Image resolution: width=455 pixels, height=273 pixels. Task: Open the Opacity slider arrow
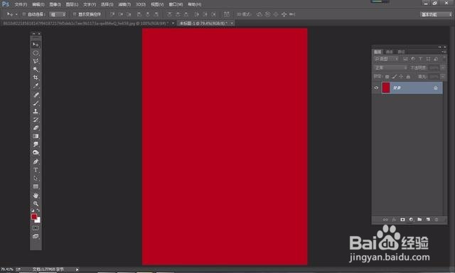[x=443, y=68]
